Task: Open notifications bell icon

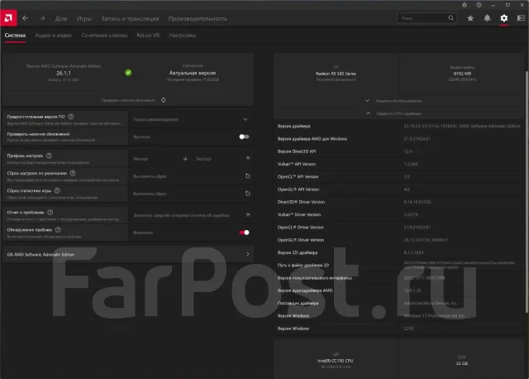Action: point(487,18)
